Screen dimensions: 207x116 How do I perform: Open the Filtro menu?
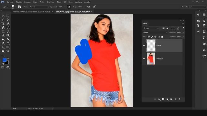click(59, 2)
